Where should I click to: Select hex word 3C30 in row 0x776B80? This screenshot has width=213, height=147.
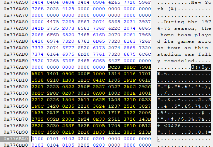tap(53, 126)
